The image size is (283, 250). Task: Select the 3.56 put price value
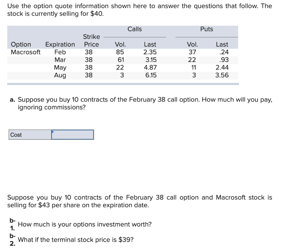222,75
